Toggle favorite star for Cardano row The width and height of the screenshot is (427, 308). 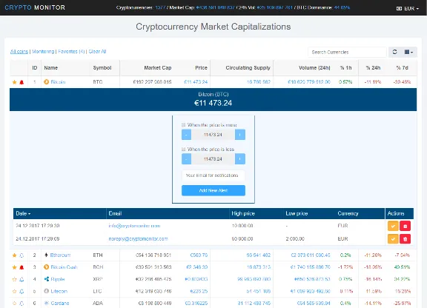pyautogui.click(x=14, y=303)
